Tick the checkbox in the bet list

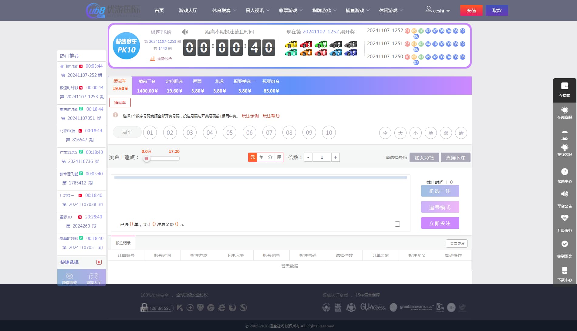click(x=397, y=224)
